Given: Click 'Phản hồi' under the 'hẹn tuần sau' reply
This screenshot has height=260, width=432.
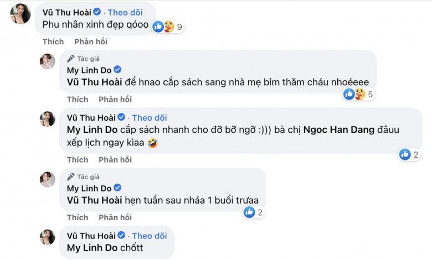Looking at the screenshot, I should [x=115, y=217].
